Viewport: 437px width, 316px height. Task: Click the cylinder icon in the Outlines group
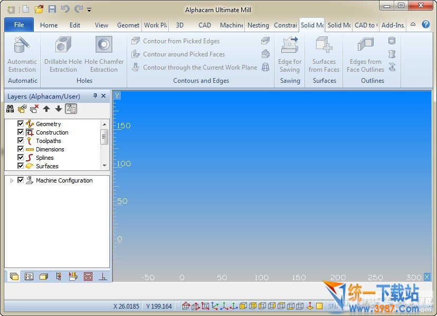click(392, 41)
